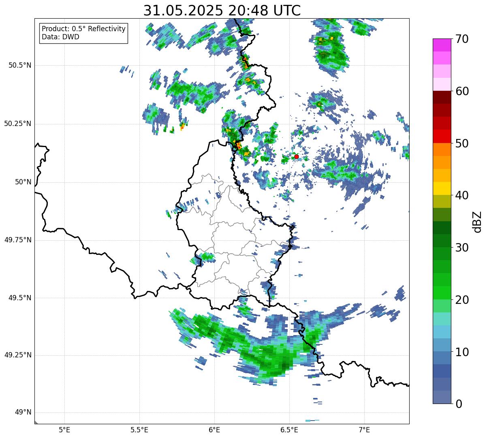Screen dimensions: 487x438
Task: Click the bright red colorbar segment at 50
Action: pyautogui.click(x=442, y=137)
